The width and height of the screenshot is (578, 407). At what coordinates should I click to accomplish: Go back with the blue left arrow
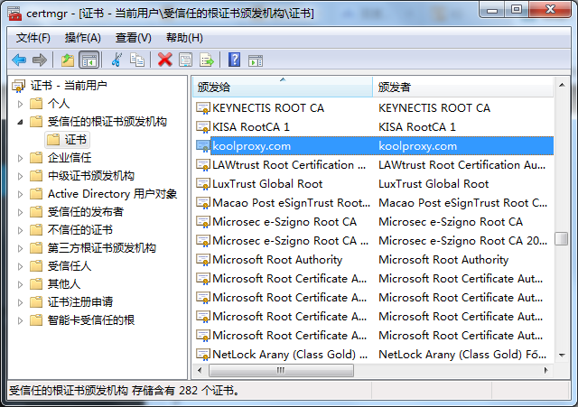coord(19,60)
